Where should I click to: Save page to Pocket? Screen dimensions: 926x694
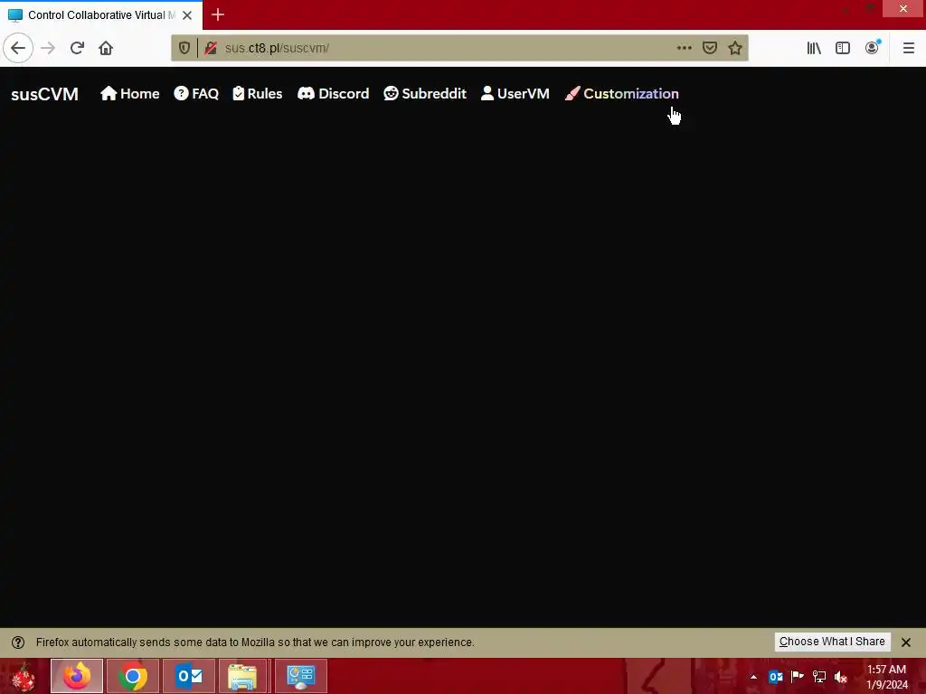coord(709,48)
